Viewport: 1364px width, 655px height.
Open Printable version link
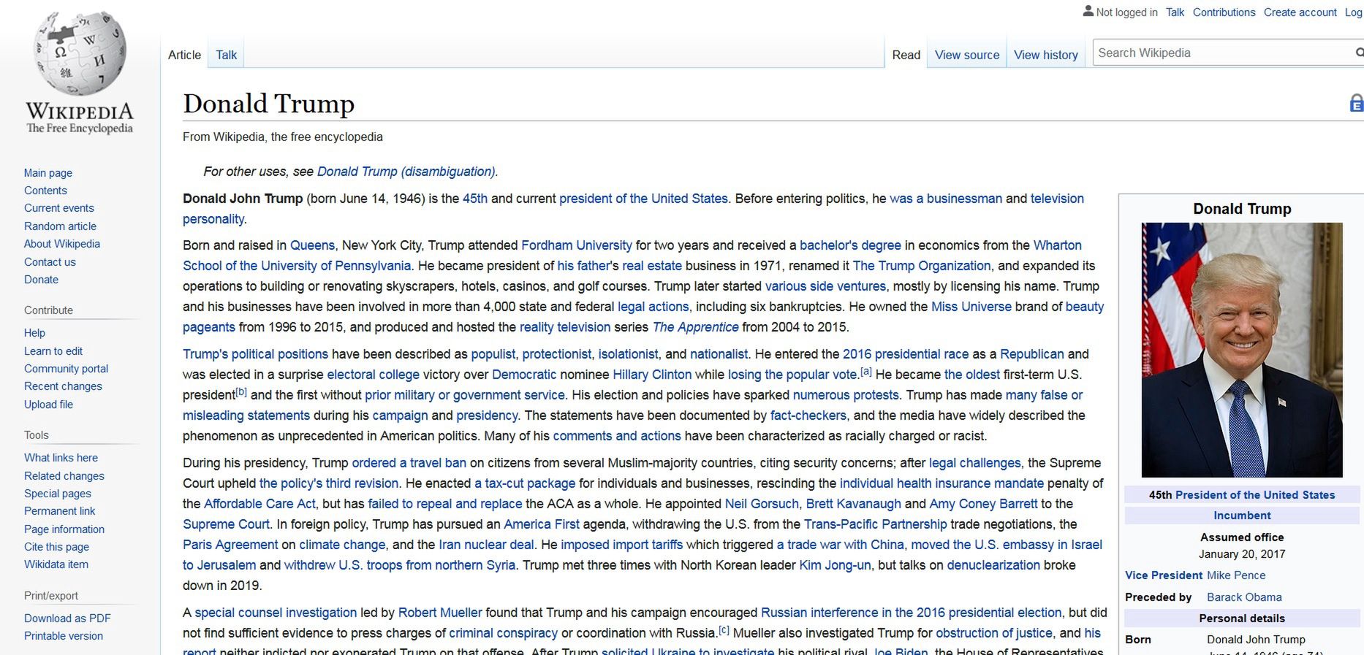click(x=64, y=636)
